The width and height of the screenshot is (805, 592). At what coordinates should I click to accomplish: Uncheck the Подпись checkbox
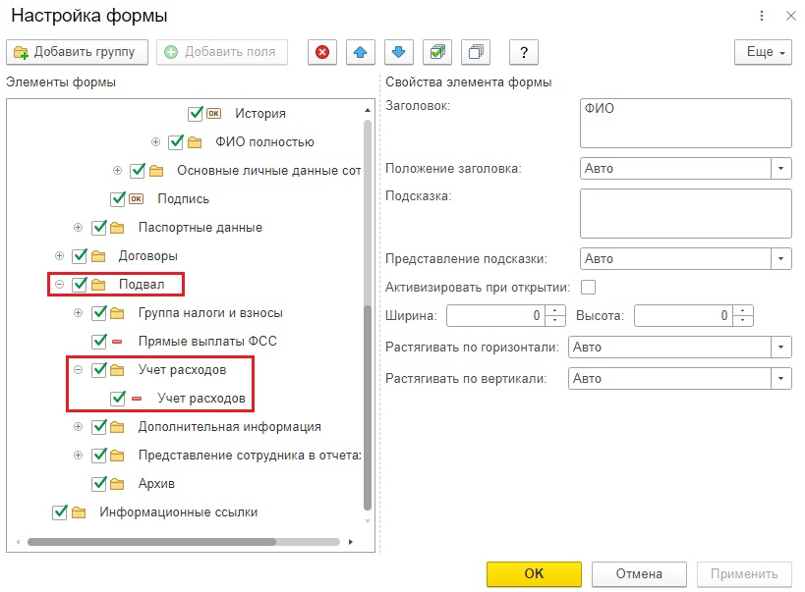pos(118,198)
